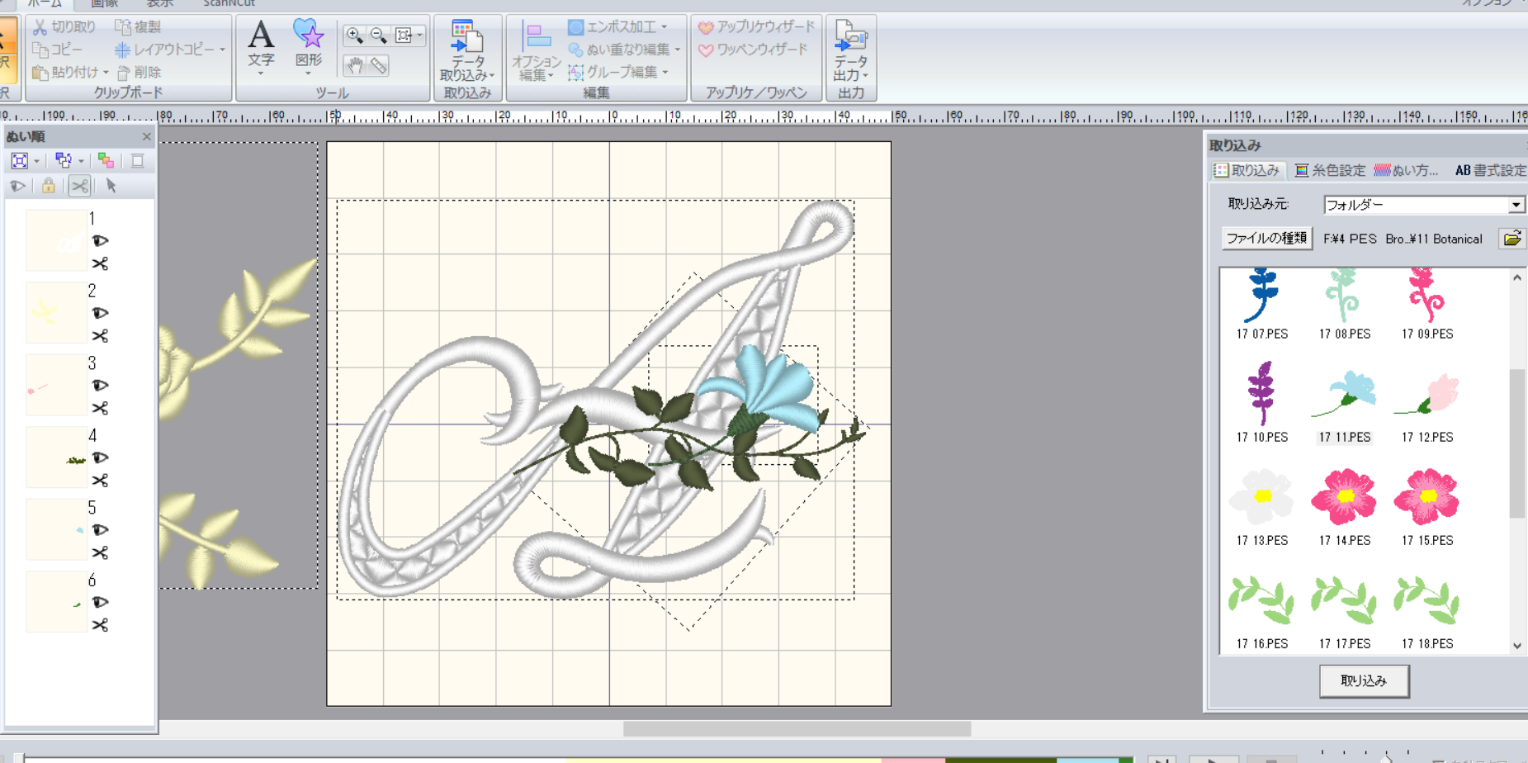Click scissors trim icon for sewing order item 5
This screenshot has height=763, width=1528.
coord(100,552)
